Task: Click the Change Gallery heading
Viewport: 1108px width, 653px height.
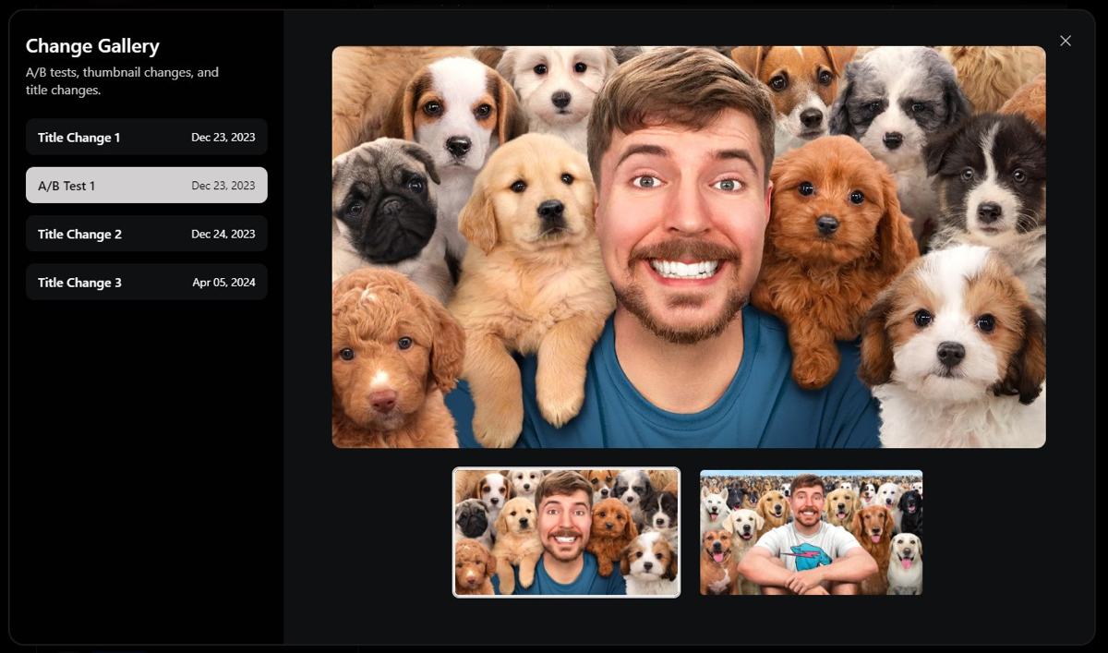Action: [92, 46]
